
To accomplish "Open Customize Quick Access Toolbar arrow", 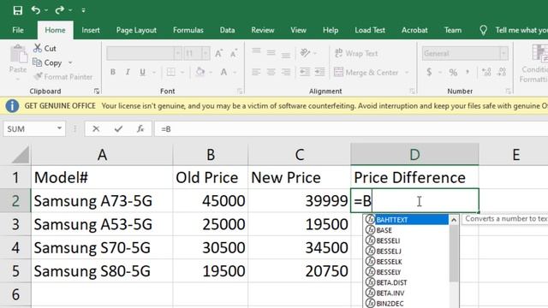I will click(x=84, y=10).
